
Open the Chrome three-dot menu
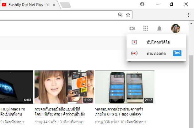point(188,15)
